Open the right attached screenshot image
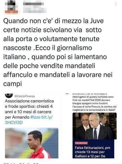 coord(91,126)
